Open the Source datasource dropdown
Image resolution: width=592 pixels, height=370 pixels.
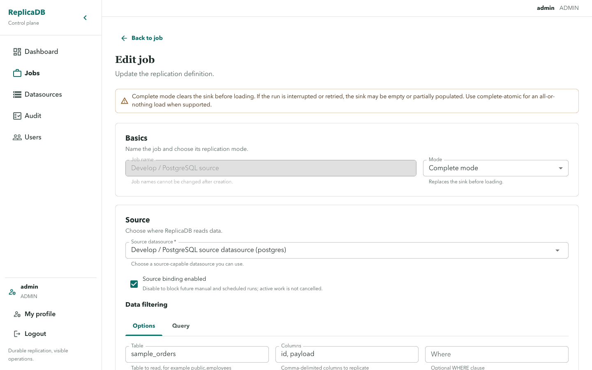click(347, 250)
